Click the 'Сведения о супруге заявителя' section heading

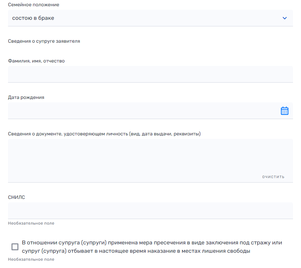(44, 41)
